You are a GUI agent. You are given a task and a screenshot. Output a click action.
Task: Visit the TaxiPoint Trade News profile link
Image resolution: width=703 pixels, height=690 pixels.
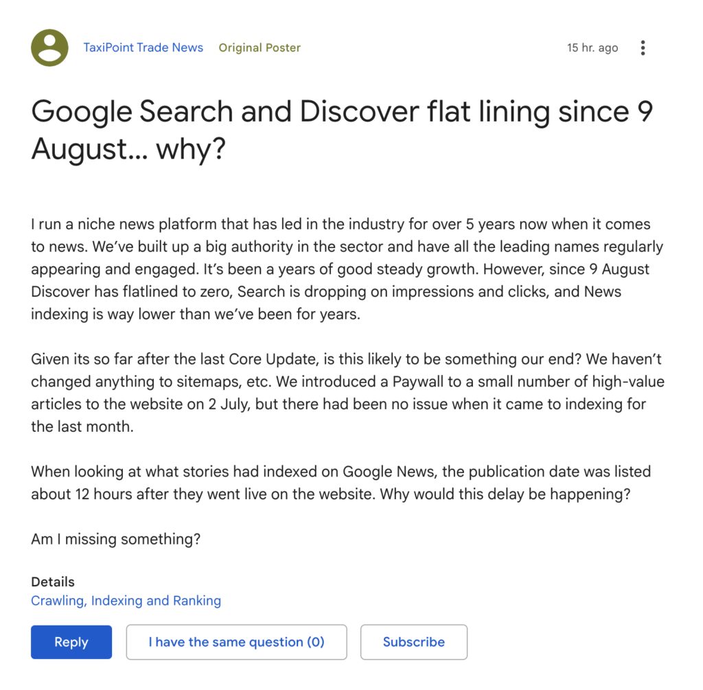click(143, 47)
